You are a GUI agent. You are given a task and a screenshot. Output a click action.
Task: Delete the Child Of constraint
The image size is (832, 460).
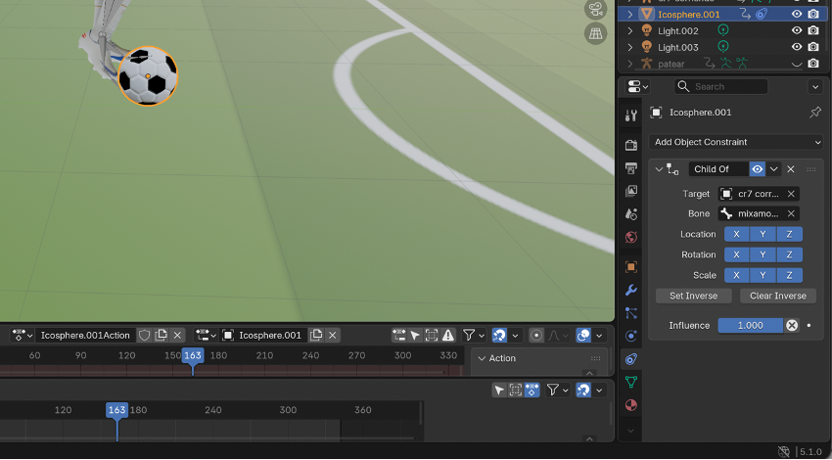click(x=791, y=169)
